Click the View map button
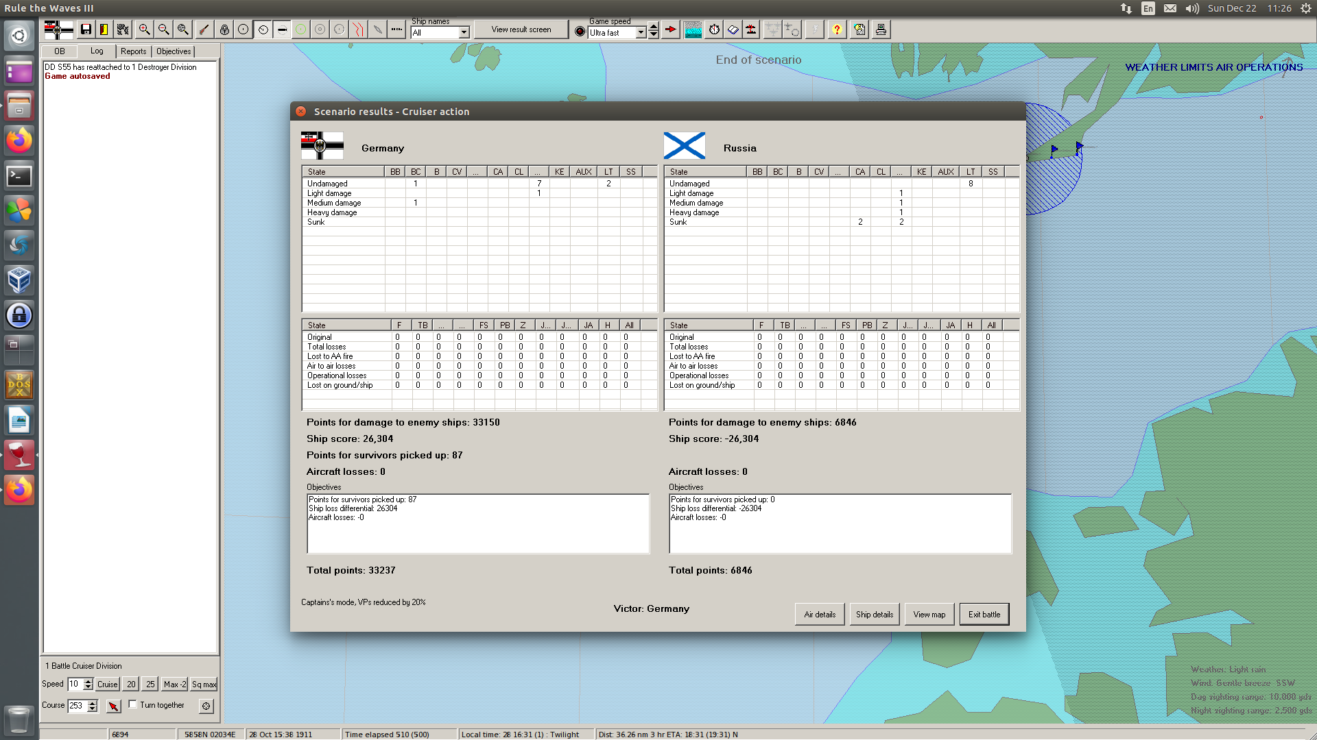The height and width of the screenshot is (740, 1317). tap(929, 615)
